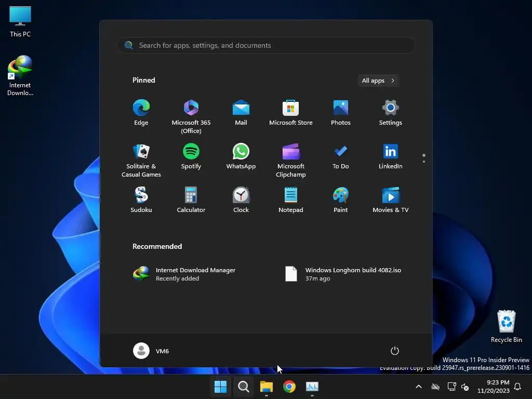
Task: Launch Microsoft 365 (Office) pinned app
Action: 191,116
